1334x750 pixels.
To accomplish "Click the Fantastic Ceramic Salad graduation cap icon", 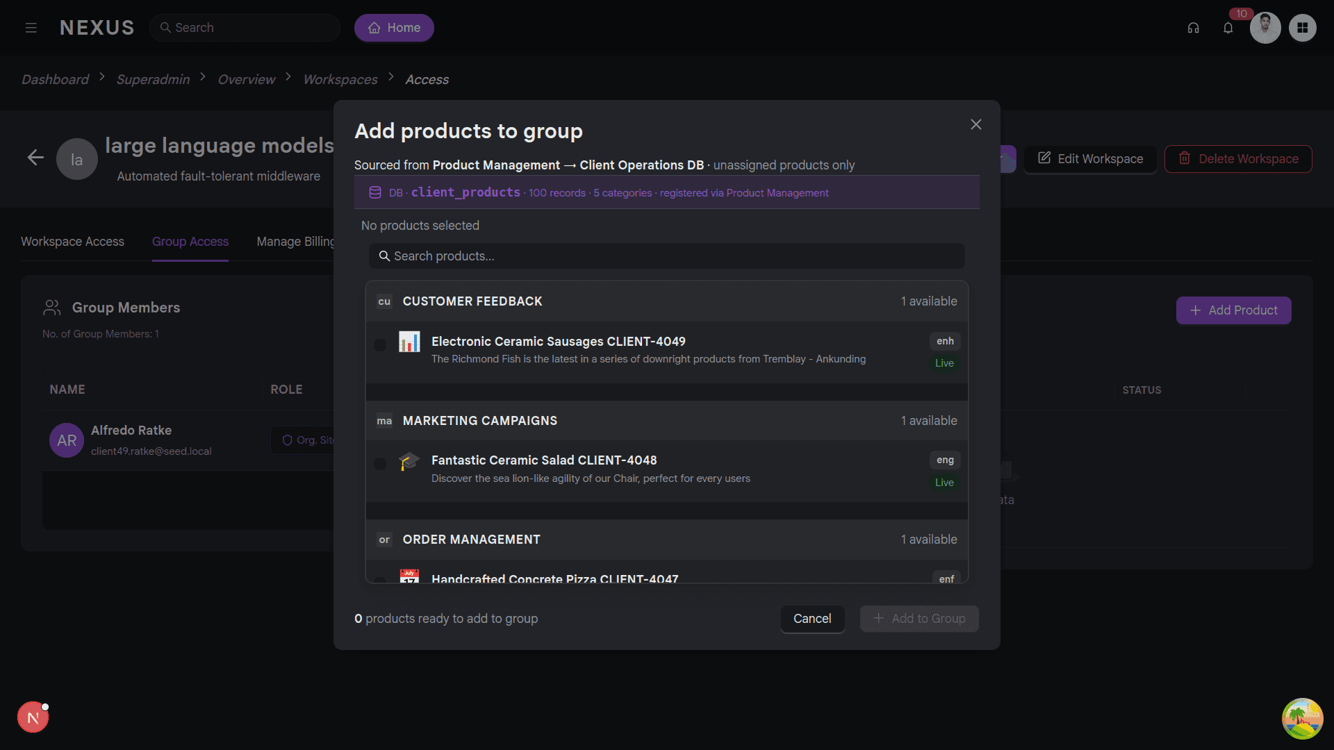I will coord(409,461).
